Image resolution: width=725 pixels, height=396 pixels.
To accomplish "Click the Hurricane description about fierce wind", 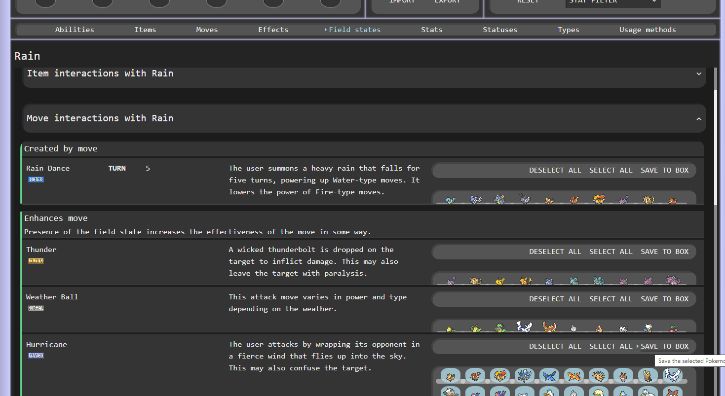I will [x=324, y=356].
